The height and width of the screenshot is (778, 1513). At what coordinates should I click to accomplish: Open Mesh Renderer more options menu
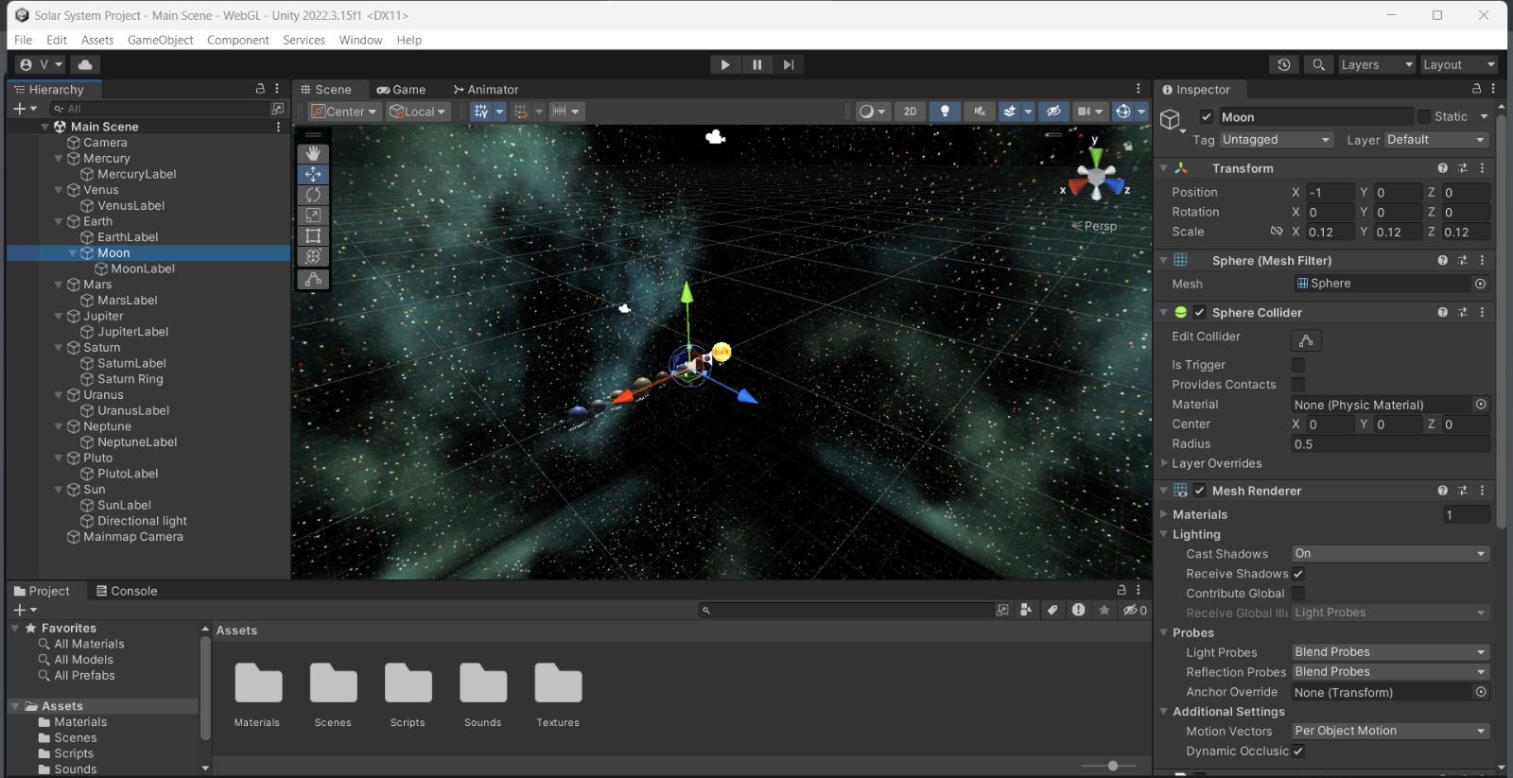(1482, 491)
